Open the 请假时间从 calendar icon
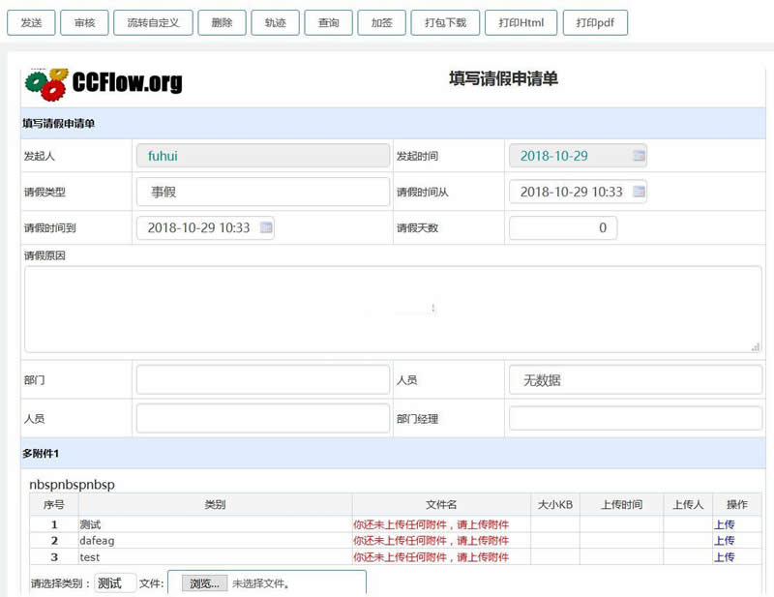Screen dimensions: 774x597 tap(638, 192)
